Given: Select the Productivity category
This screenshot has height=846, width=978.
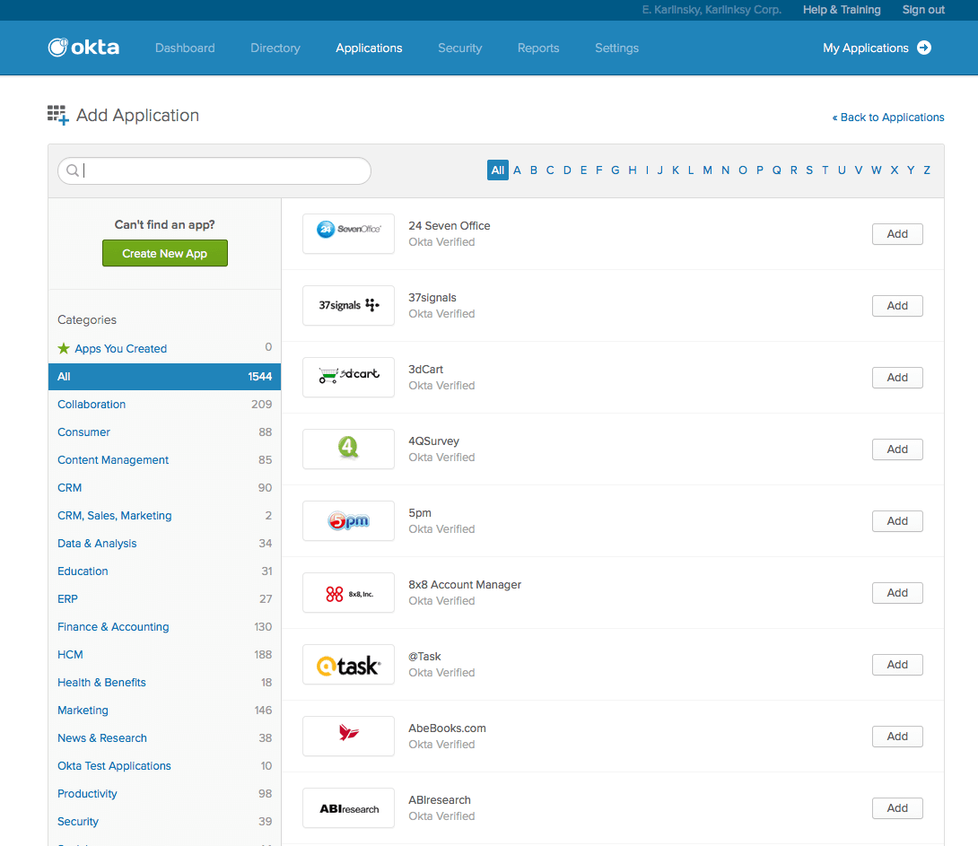Looking at the screenshot, I should [165, 794].
